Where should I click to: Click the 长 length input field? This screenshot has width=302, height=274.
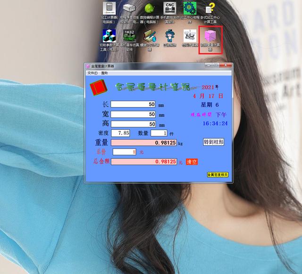click(133, 104)
